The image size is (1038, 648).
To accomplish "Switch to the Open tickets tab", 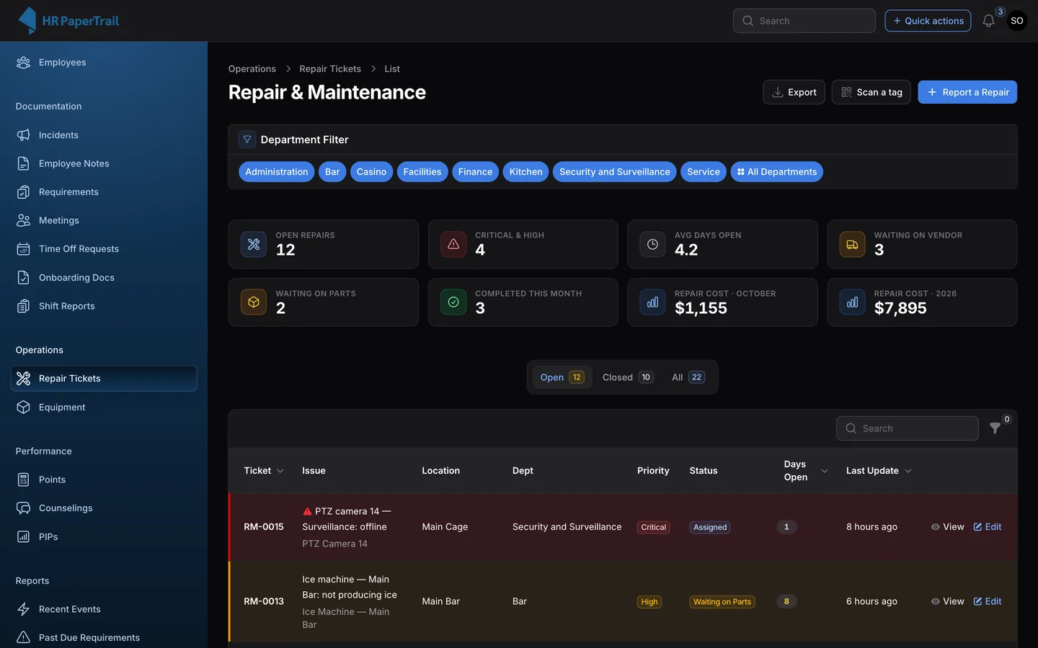I will (562, 377).
